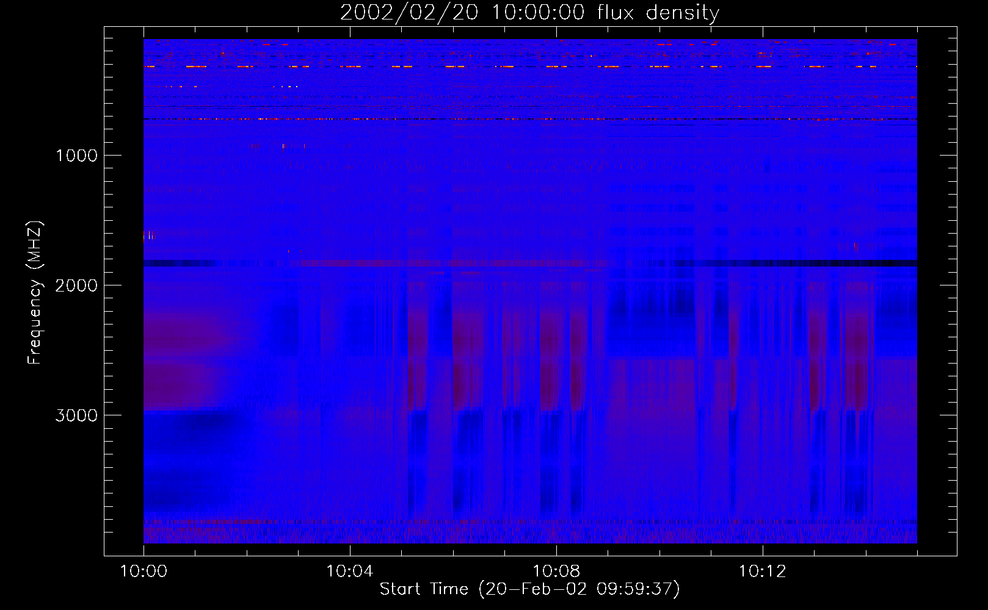
Task: Click the 10:04 time tick label
Action: click(350, 572)
